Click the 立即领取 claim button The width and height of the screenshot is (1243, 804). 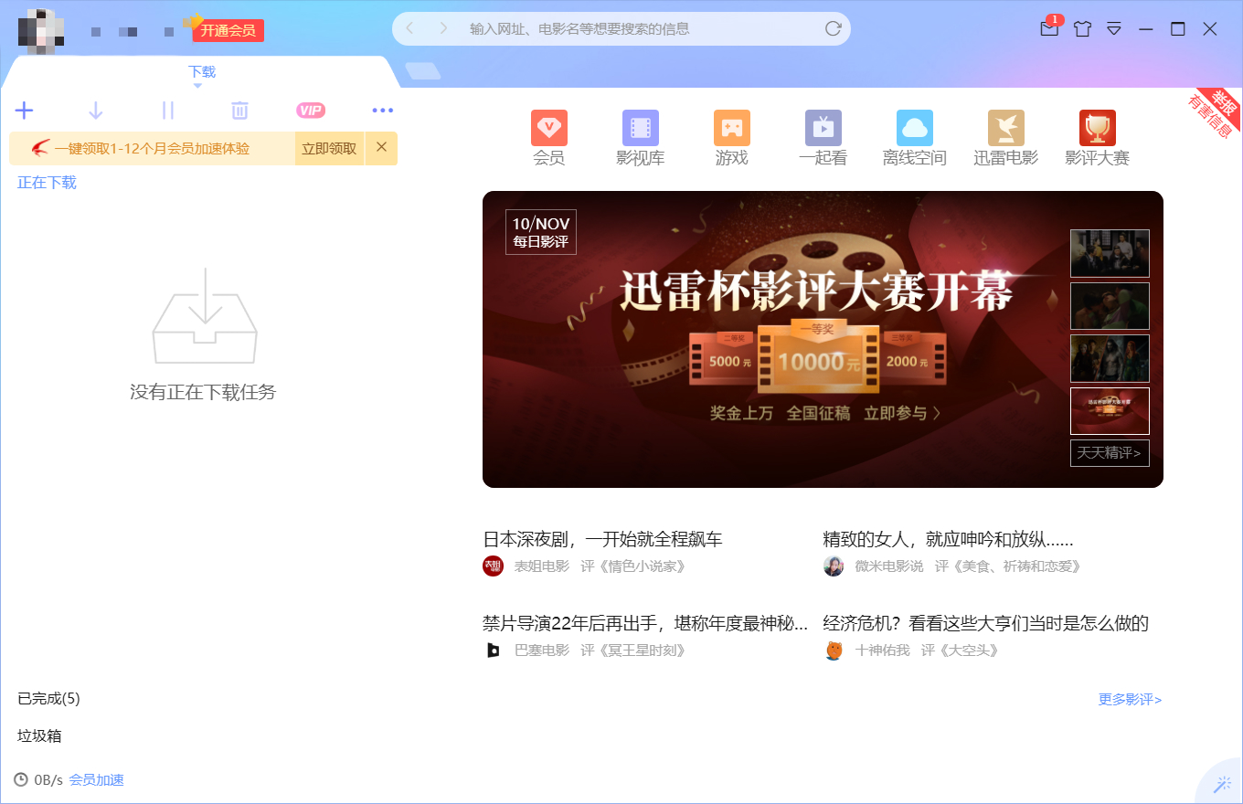(x=329, y=147)
